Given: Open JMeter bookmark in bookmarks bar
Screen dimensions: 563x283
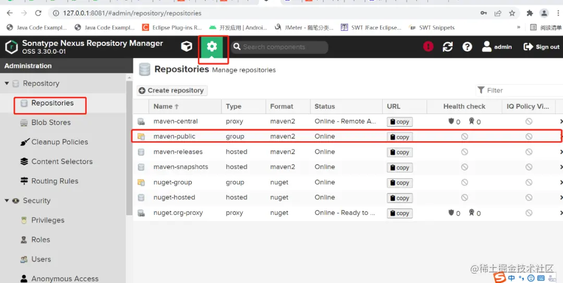Looking at the screenshot, I should 304,28.
